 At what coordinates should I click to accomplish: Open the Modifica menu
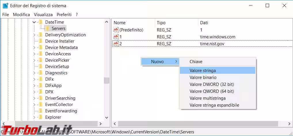pyautogui.click(x=21, y=14)
